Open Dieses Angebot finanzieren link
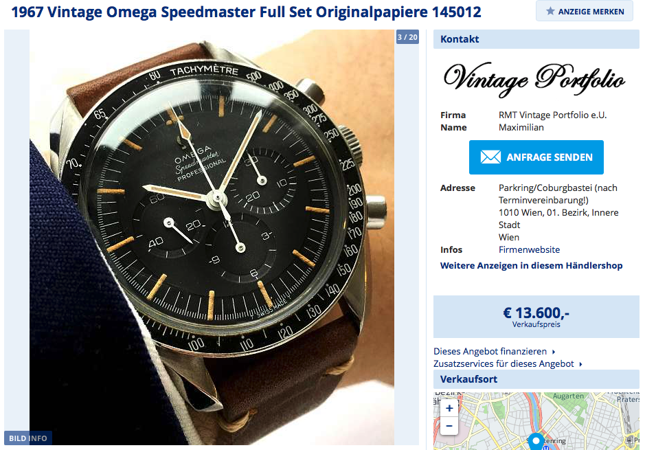Screen dimensions: 645x450 (x=490, y=352)
